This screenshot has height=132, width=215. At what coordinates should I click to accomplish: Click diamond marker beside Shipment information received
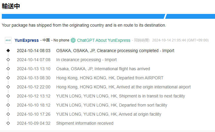8,123
